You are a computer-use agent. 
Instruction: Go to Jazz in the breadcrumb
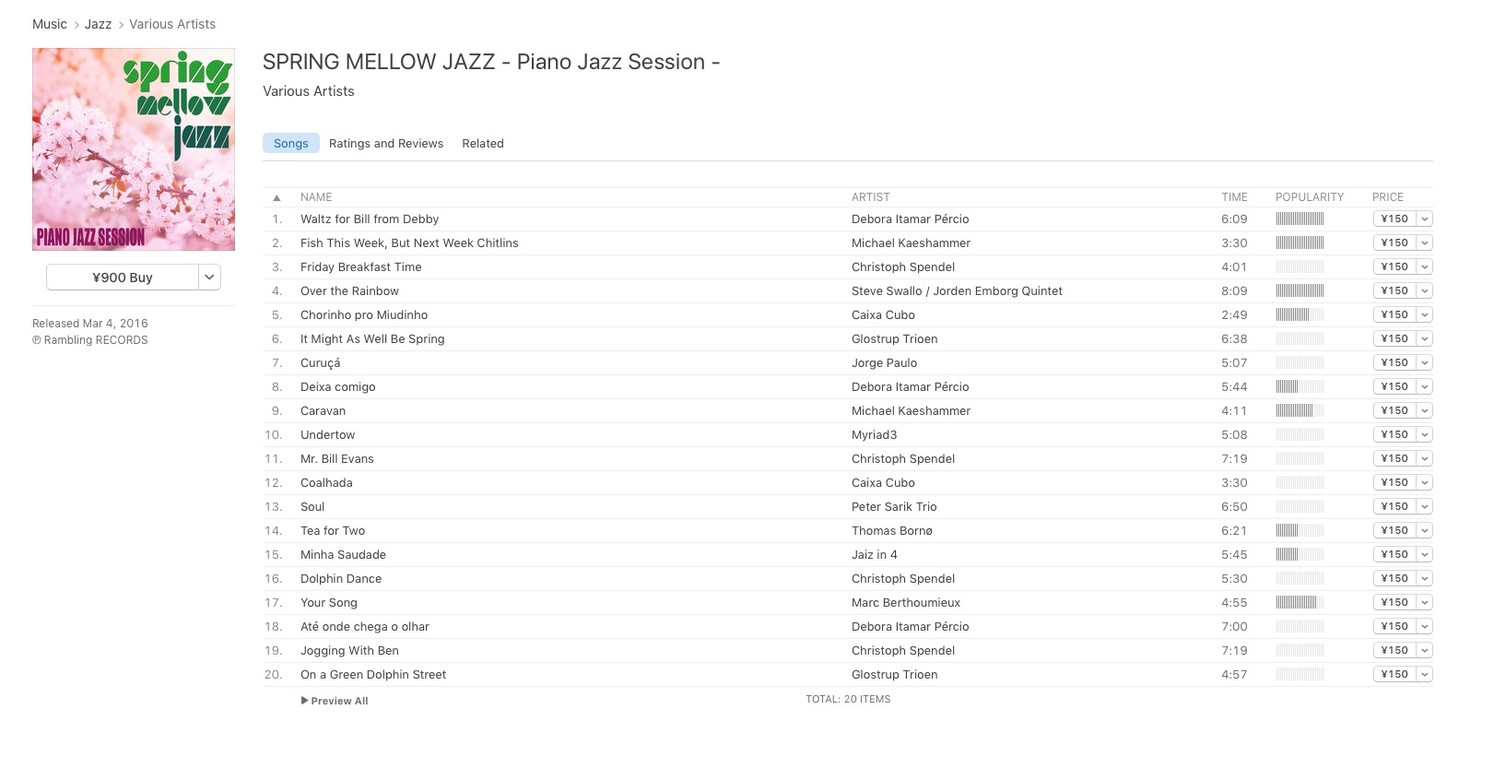tap(98, 24)
